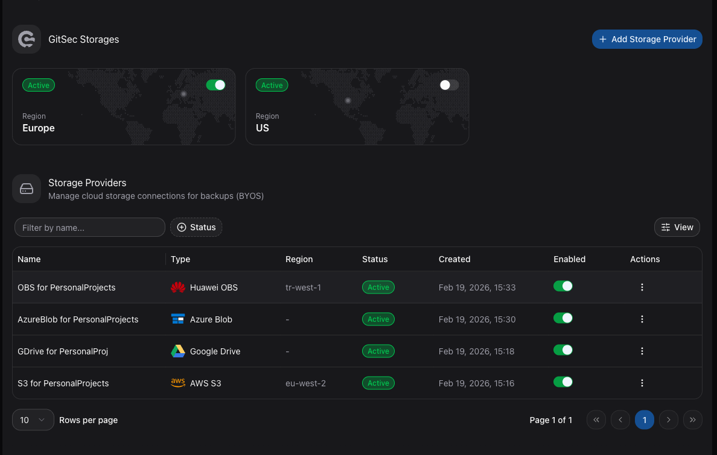Open the actions menu for AWS S3 row
Screen dimensions: 717x455
pyautogui.click(x=642, y=382)
